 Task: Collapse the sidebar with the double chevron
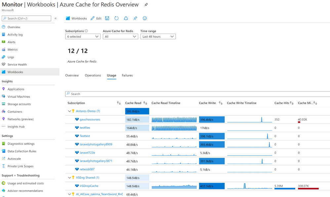[x=56, y=18]
